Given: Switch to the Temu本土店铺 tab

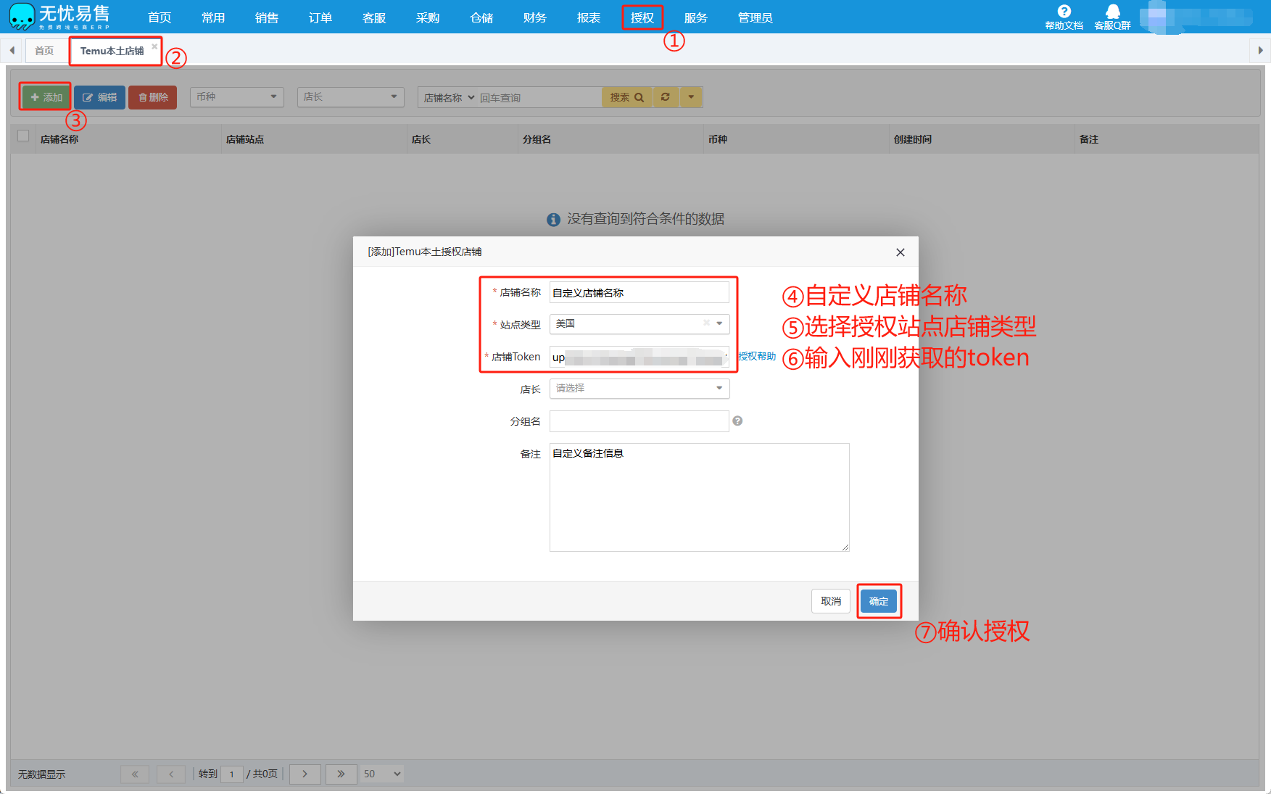Looking at the screenshot, I should tap(112, 51).
